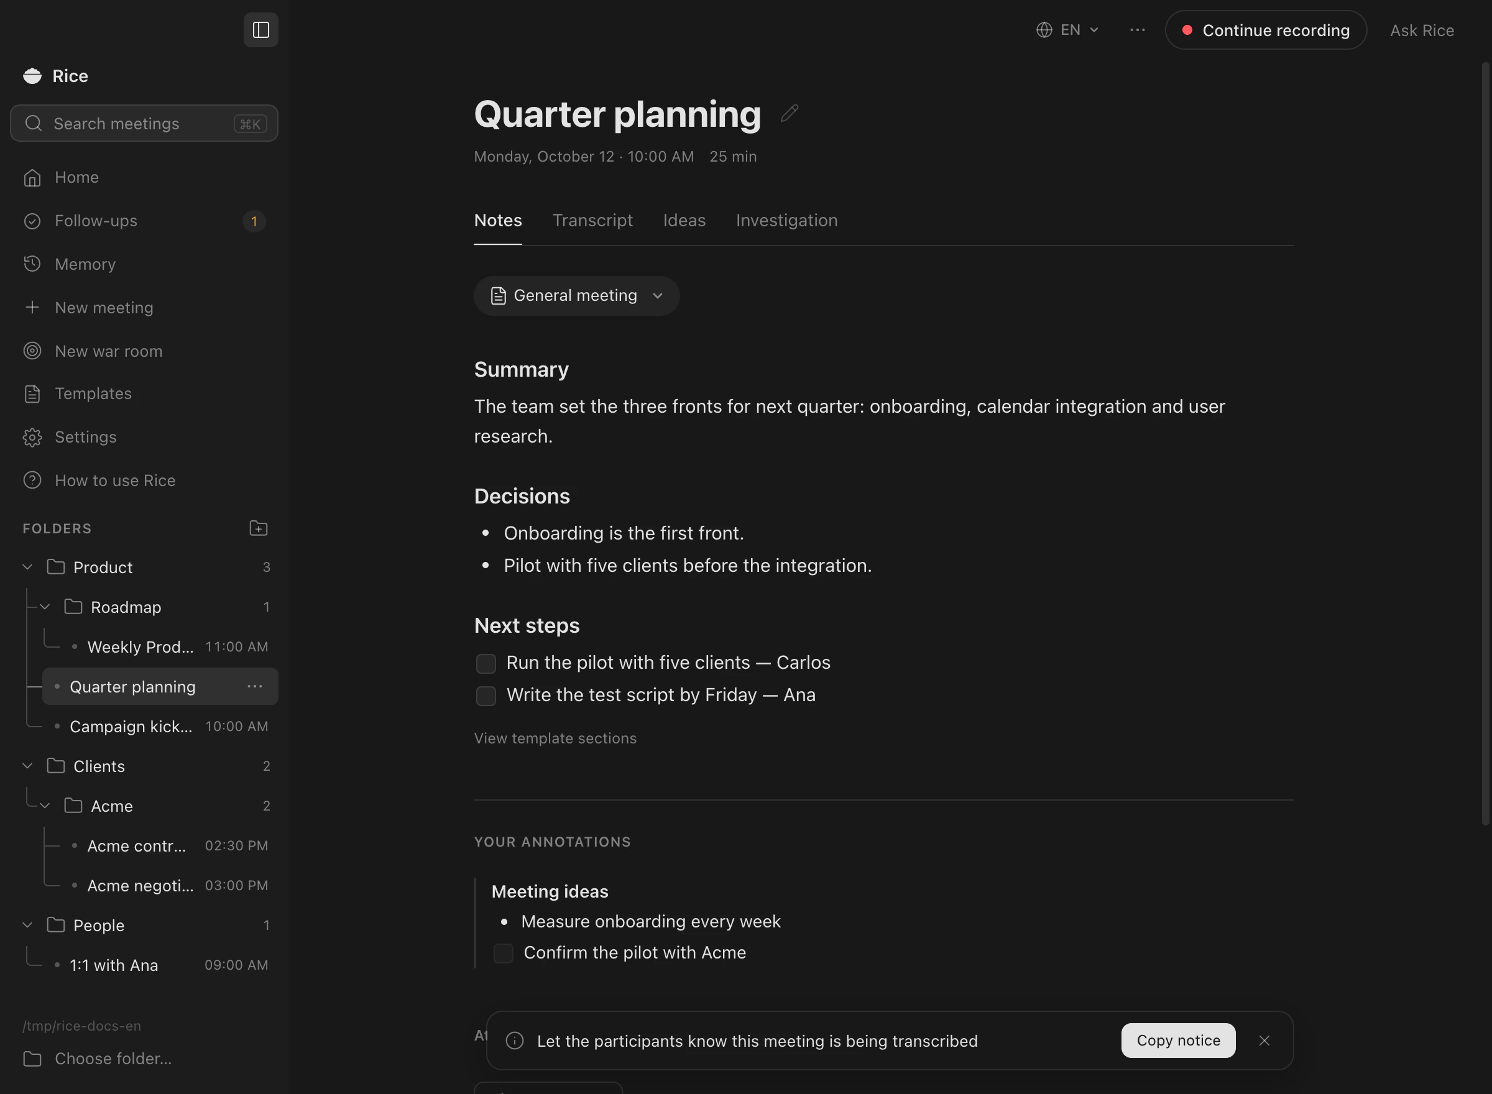Viewport: 1492px width, 1094px height.
Task: Click the How to use Rice help icon
Action: tap(32, 480)
